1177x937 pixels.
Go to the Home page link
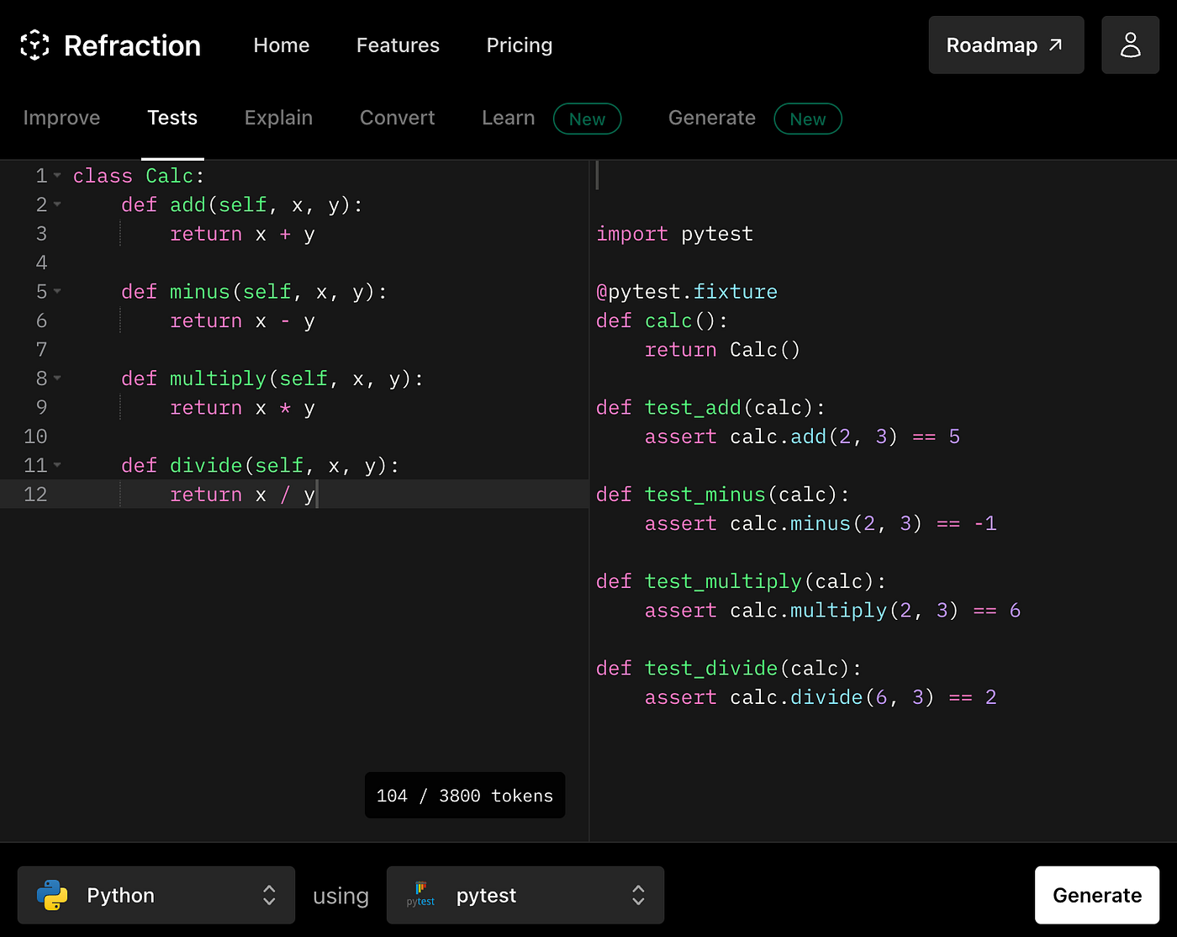click(x=282, y=45)
